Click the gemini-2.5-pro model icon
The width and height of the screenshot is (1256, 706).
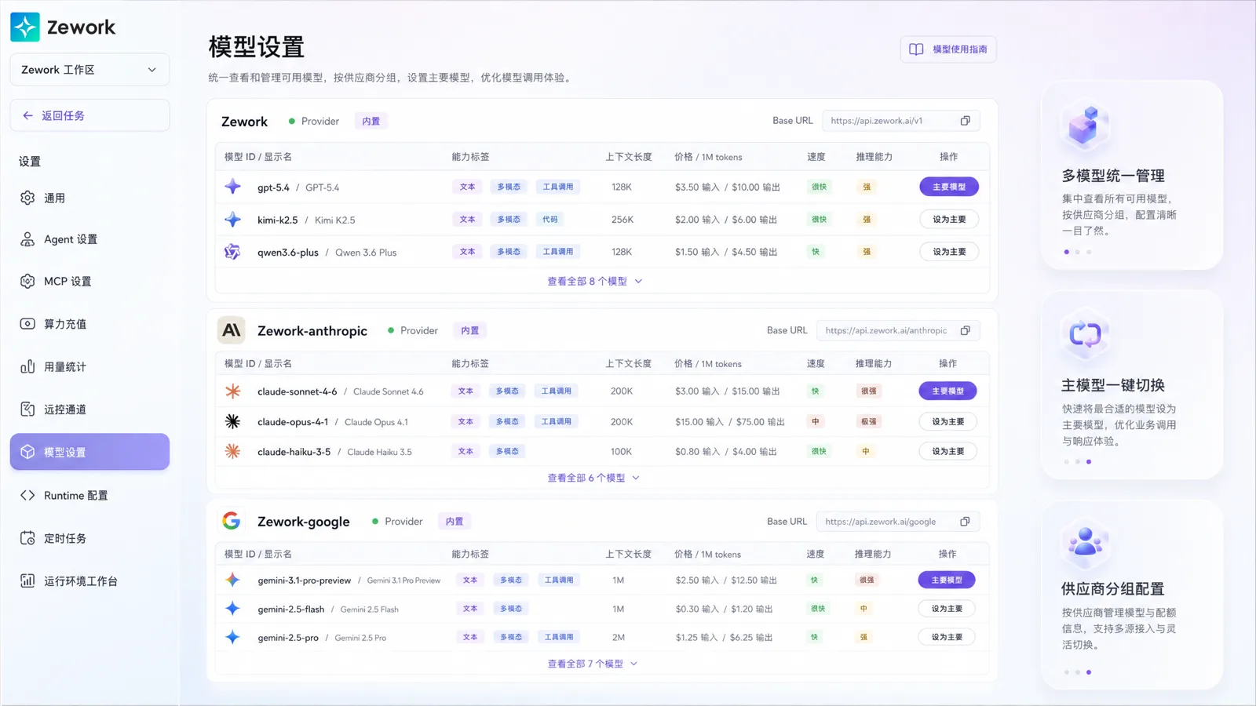[232, 637]
